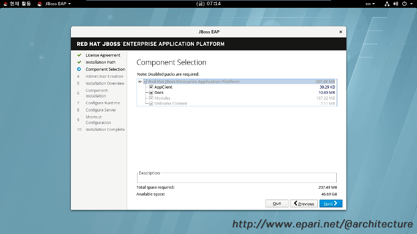The image size is (417, 234).
Task: Click the Component Selection blue arrow icon
Action: pyautogui.click(x=79, y=69)
